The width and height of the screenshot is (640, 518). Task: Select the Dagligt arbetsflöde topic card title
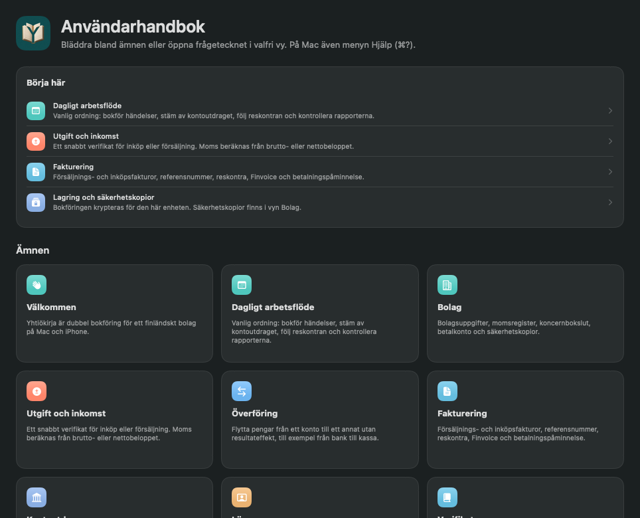click(273, 307)
